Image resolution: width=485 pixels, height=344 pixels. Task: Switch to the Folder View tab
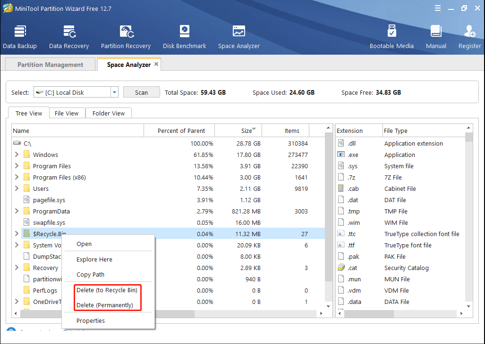click(x=109, y=113)
